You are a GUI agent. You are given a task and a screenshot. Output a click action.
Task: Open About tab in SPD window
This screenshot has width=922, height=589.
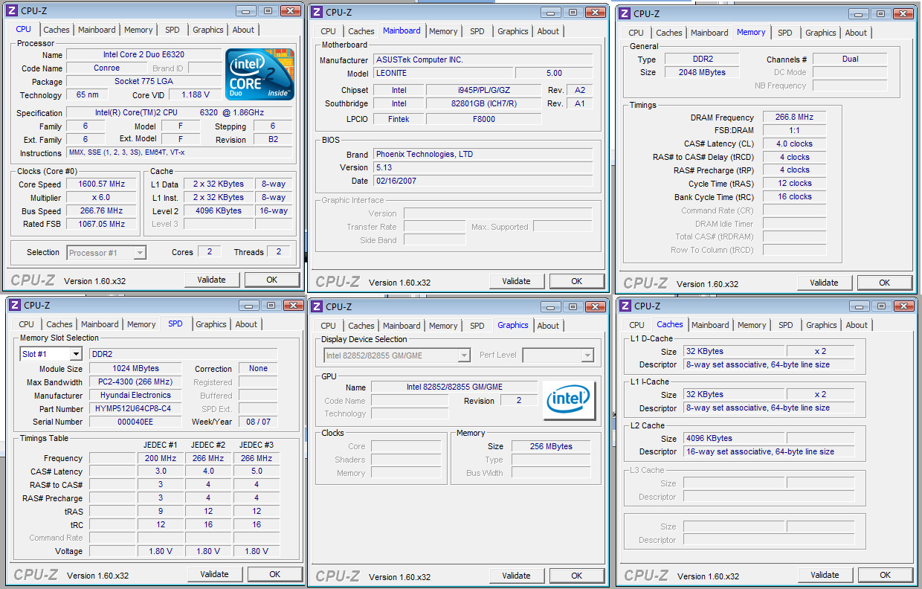tap(246, 324)
